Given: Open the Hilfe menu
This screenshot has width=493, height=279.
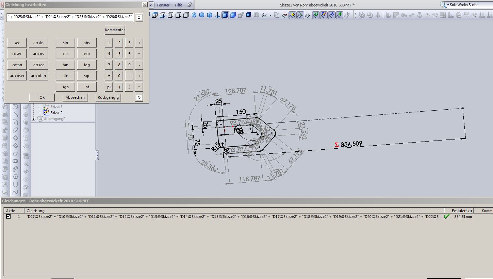Looking at the screenshot, I should tap(178, 5).
